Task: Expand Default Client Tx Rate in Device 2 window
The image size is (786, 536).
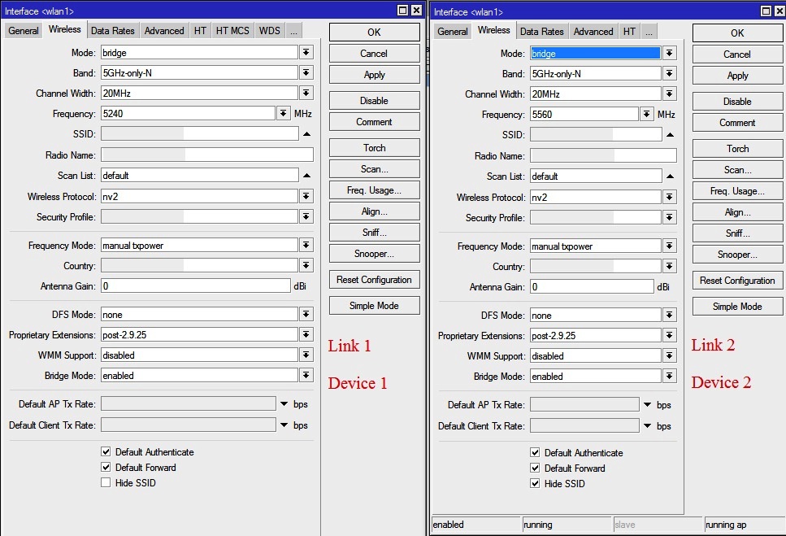Action: (647, 425)
